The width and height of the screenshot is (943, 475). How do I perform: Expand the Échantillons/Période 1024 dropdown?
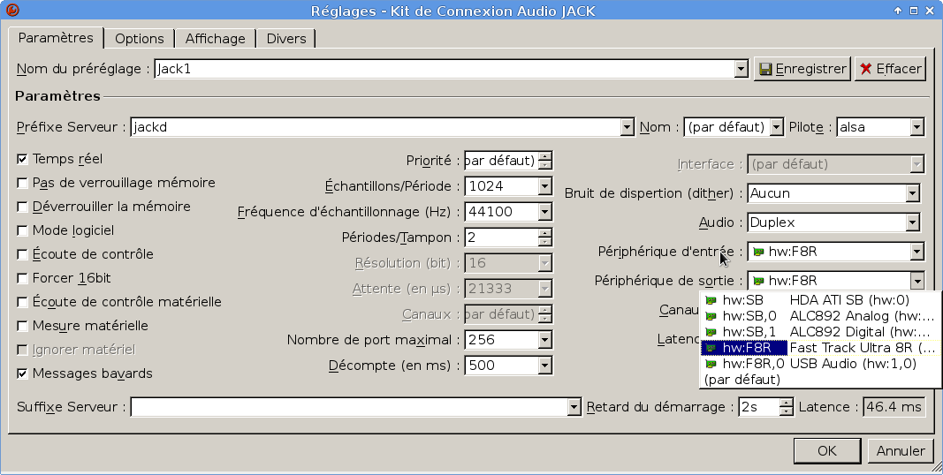click(x=544, y=186)
